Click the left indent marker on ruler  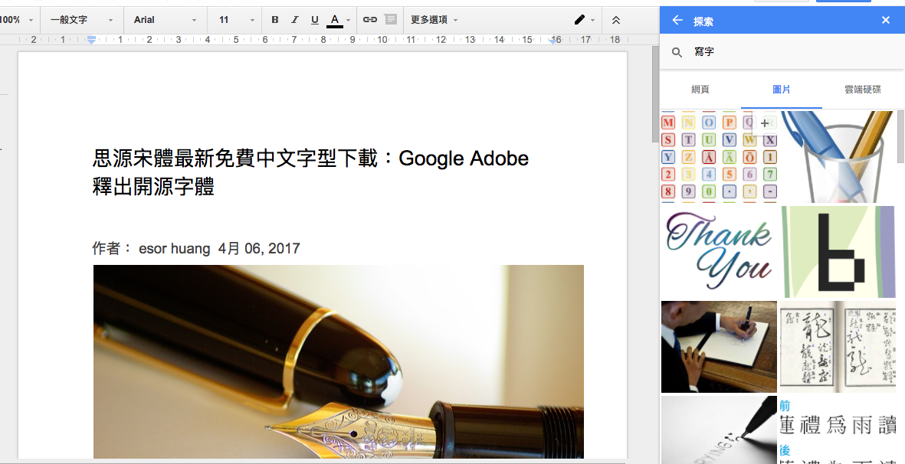pos(91,41)
